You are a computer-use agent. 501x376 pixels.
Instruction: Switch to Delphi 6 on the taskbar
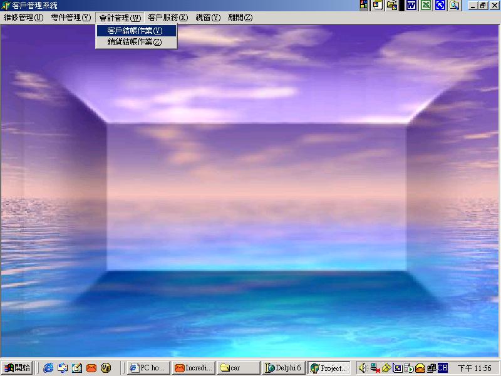coord(284,368)
